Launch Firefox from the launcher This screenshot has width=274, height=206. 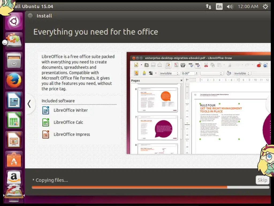point(14,80)
